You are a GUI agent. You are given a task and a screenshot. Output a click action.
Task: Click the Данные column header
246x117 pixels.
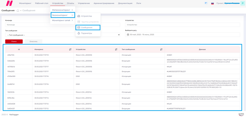pyautogui.click(x=202, y=49)
